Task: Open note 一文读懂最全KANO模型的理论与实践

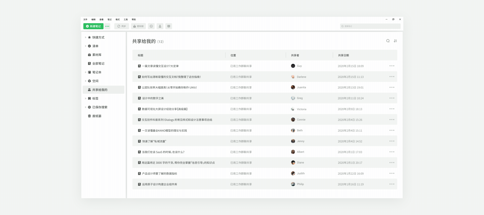Action: 164,131
